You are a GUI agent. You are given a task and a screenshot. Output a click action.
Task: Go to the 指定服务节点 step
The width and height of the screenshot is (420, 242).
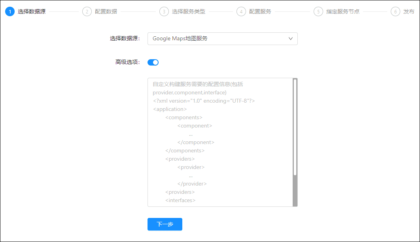tap(343, 11)
